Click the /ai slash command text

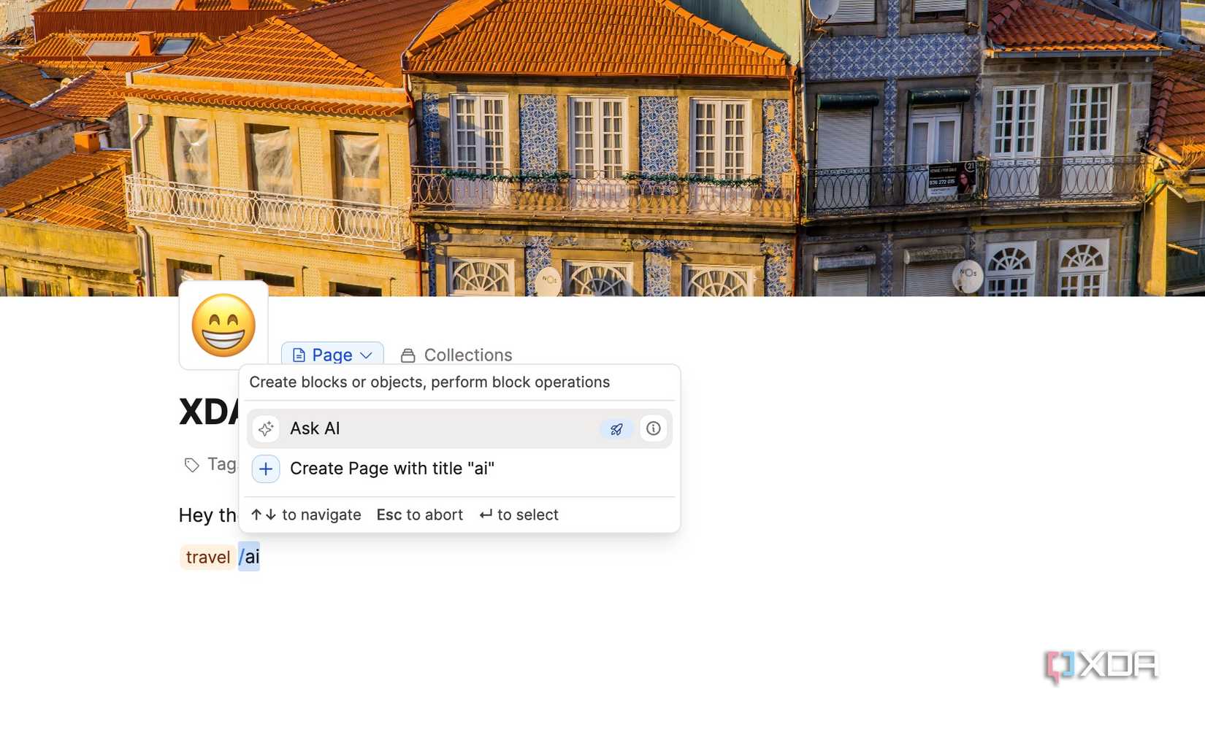pos(249,558)
